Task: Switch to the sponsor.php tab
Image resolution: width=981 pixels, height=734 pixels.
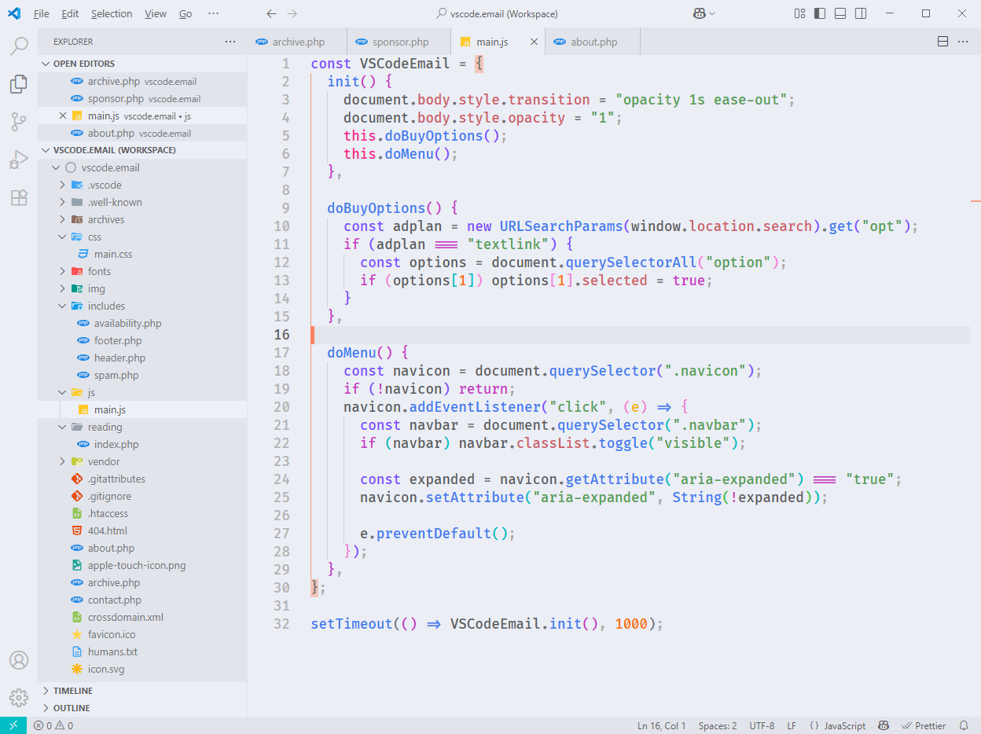Action: coord(397,41)
